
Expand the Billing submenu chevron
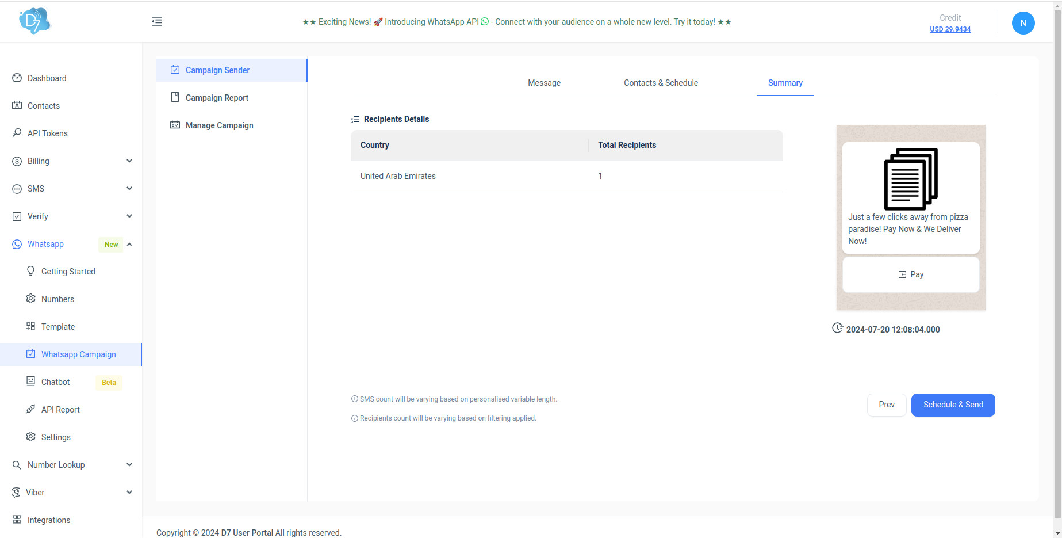[x=129, y=161]
